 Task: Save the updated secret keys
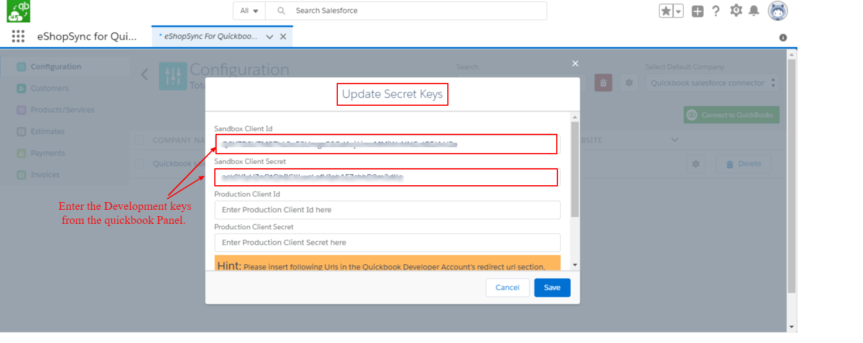[552, 287]
